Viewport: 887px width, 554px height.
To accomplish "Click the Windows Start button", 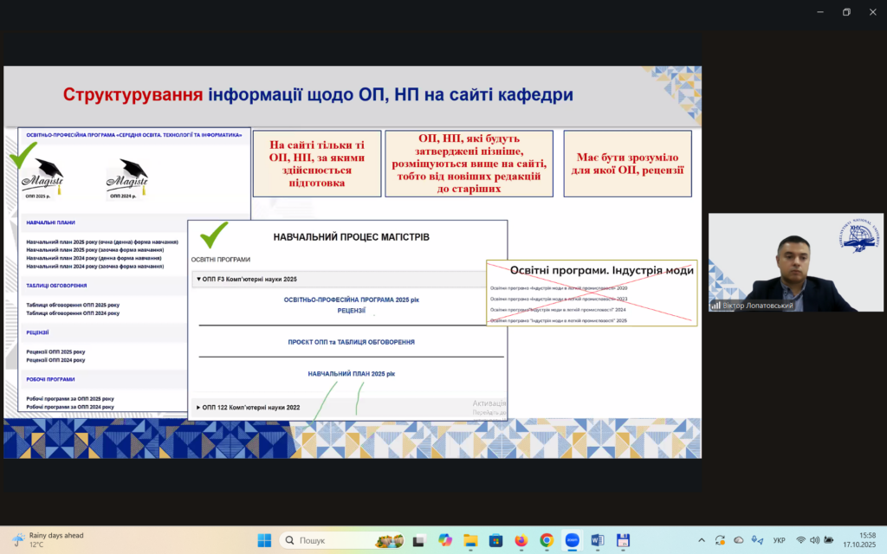I will coord(264,540).
